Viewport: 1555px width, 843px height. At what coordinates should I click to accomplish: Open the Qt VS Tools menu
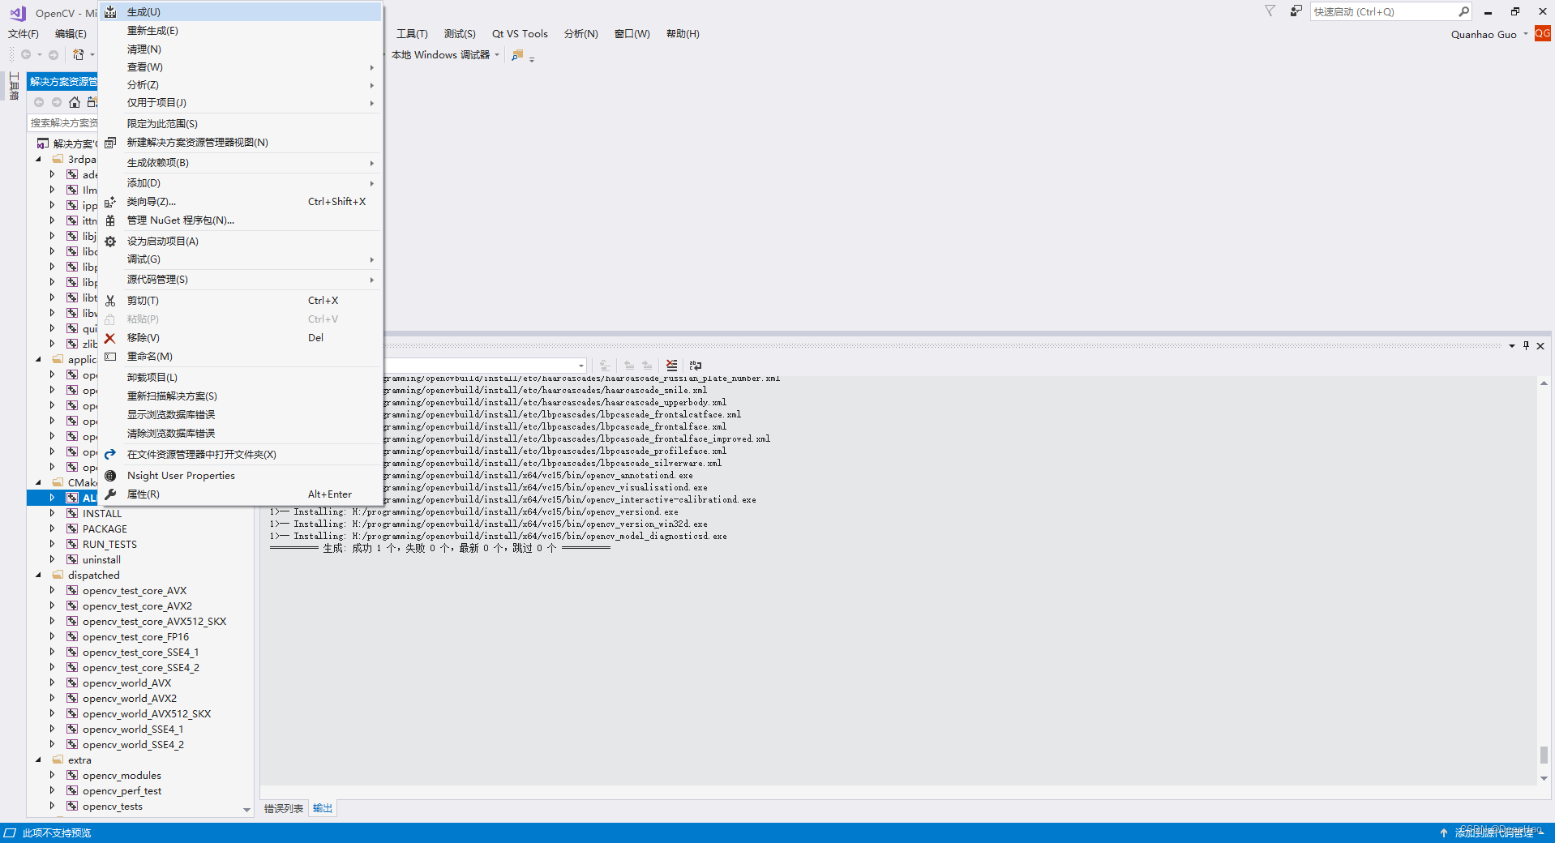point(520,34)
